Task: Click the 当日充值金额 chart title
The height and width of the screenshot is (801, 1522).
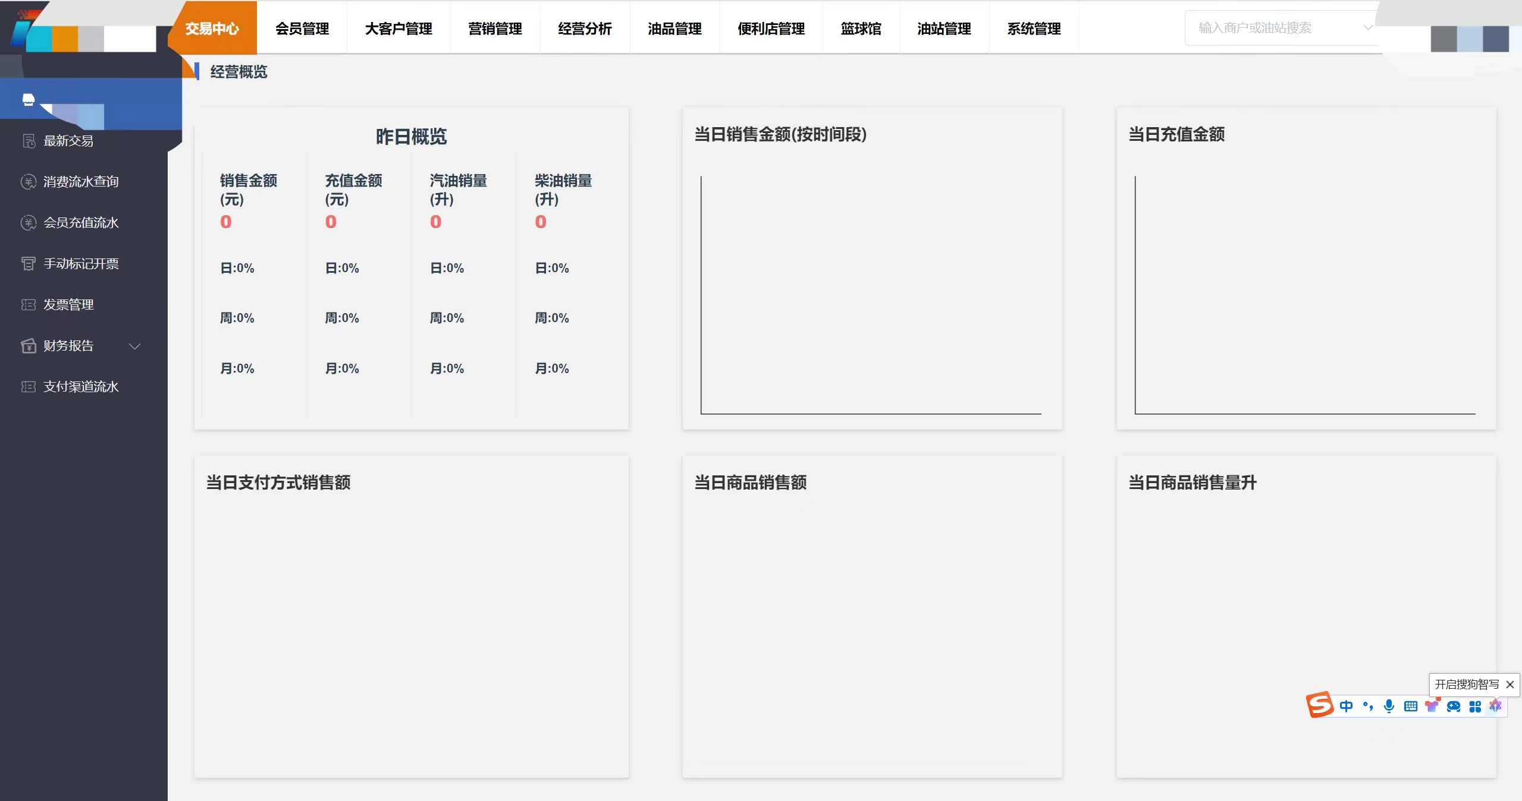Action: pos(1176,134)
